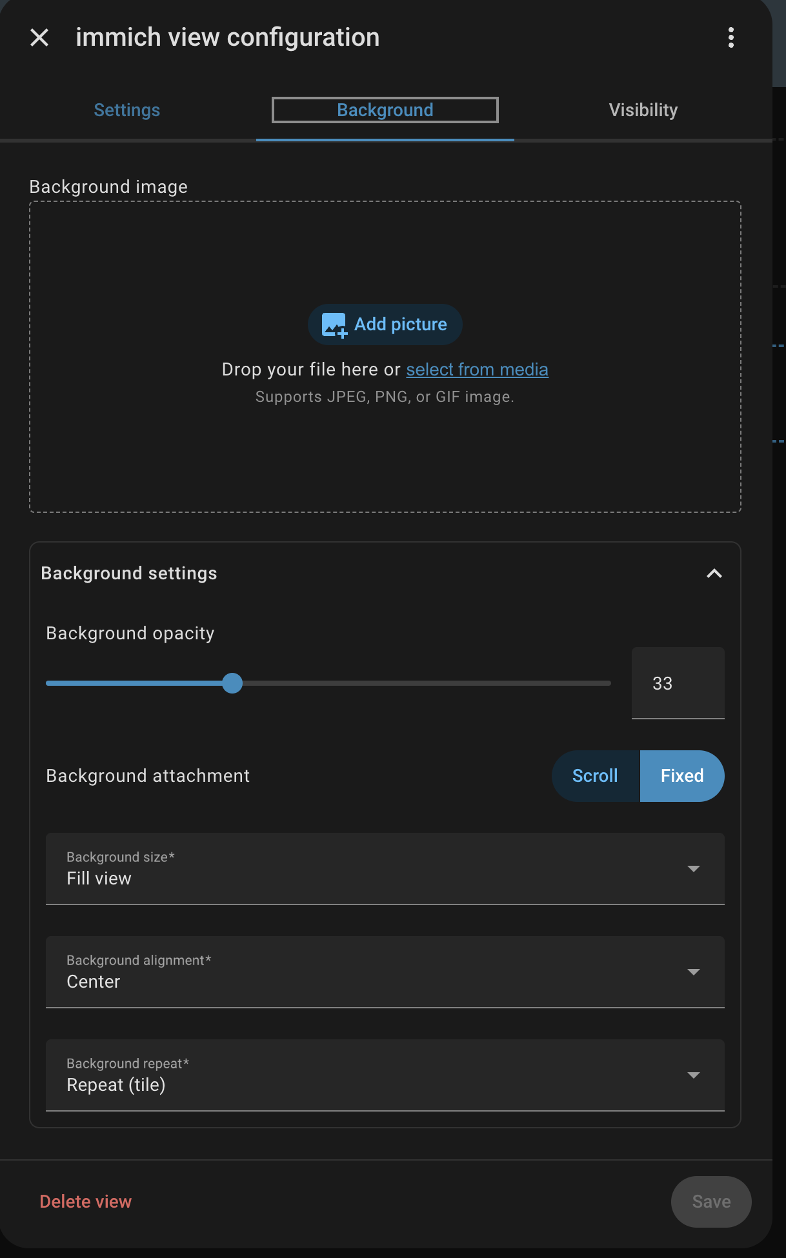Collapse Background settings with the chevron
Viewport: 786px width, 1258px height.
pyautogui.click(x=714, y=574)
